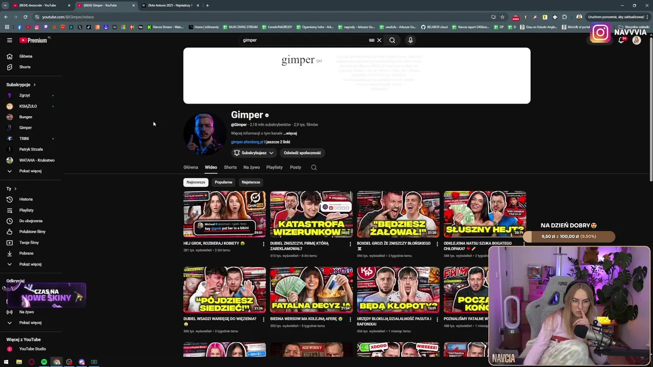Clear the search box with the X
The width and height of the screenshot is (653, 367).
point(379,40)
